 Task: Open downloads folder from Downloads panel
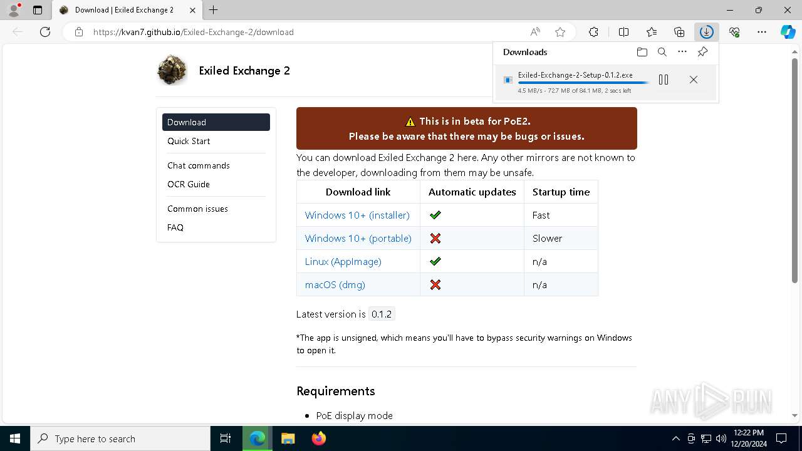(642, 52)
